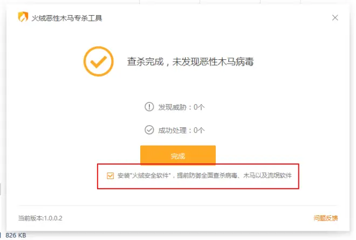This screenshot has width=356, height=240.
Task: Click the 0个 count after 发现威胁
Action: pyautogui.click(x=198, y=107)
